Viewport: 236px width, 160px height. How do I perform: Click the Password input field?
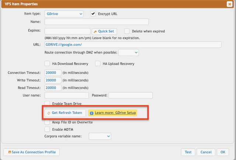pos(131,95)
